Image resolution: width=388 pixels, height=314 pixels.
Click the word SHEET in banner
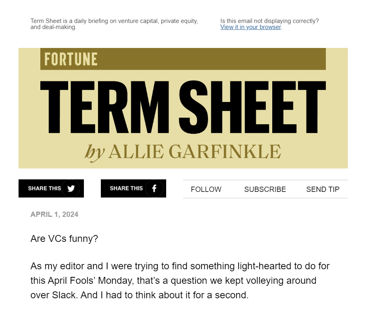252,107
